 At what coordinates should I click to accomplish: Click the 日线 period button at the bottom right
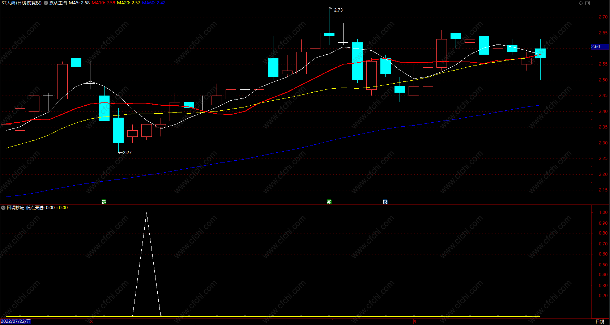600,321
